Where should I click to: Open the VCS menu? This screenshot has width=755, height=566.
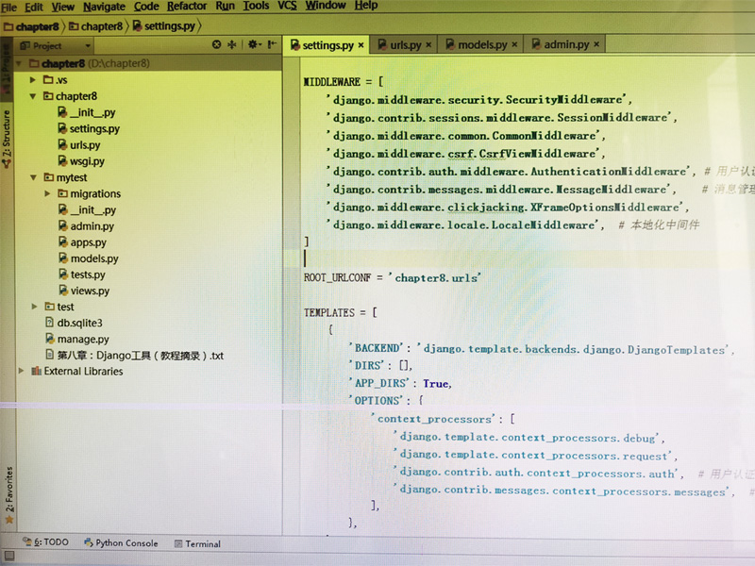point(287,6)
